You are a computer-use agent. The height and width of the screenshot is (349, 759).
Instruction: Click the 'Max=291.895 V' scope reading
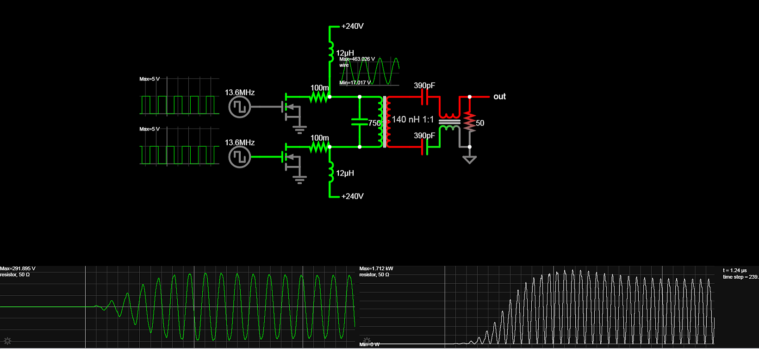click(18, 268)
